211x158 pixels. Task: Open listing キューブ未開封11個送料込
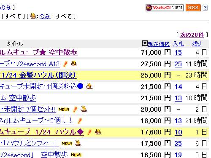point(42,86)
